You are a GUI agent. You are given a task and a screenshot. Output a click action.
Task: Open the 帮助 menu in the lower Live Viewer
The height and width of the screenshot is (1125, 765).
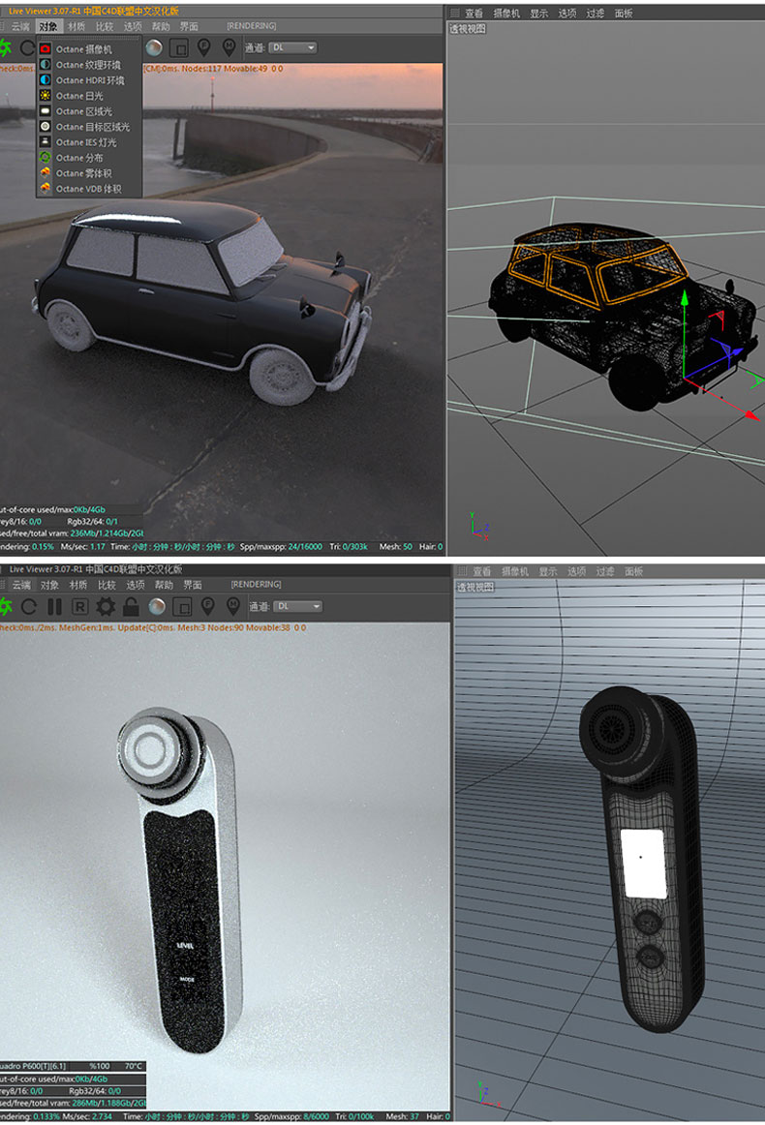[165, 585]
